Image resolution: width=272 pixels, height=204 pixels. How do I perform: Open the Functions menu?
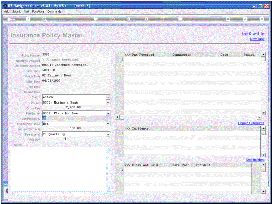[38, 11]
